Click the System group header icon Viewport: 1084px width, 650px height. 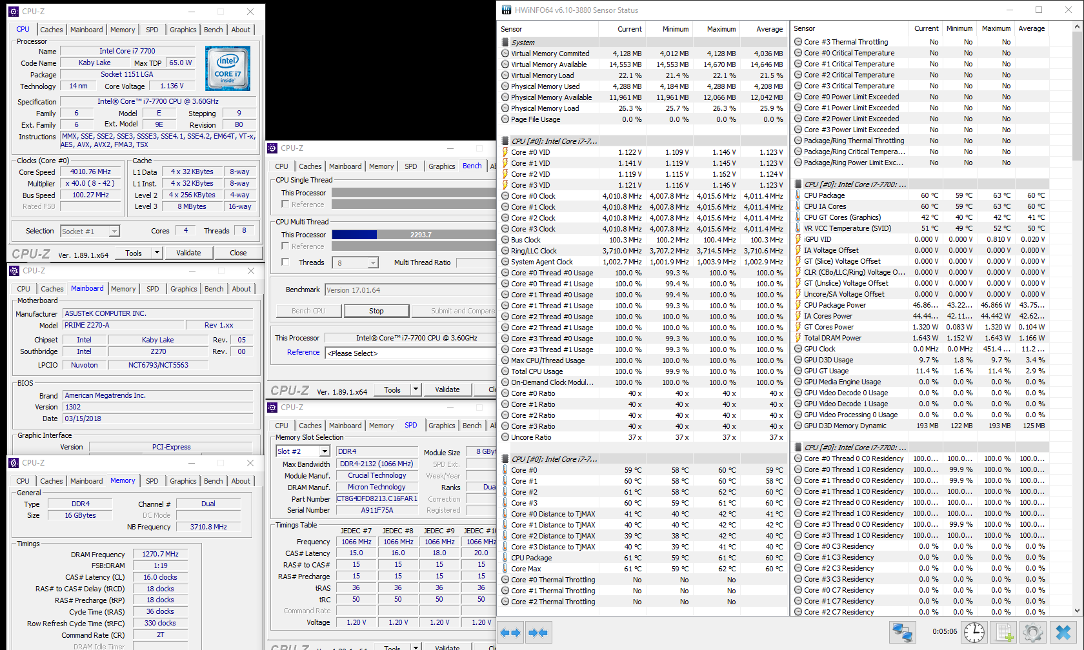[505, 43]
